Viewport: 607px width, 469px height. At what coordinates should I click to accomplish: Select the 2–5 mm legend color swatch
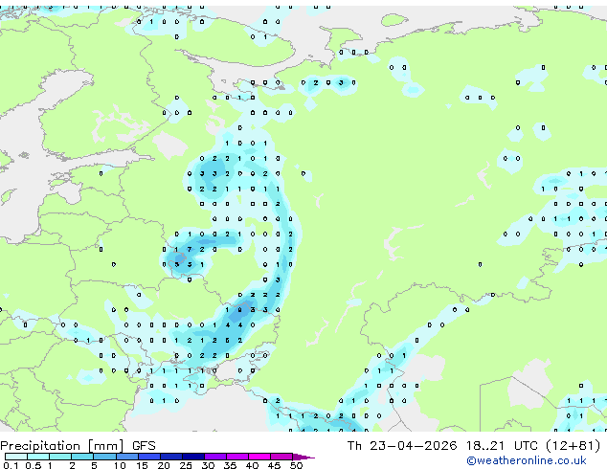tap(82, 457)
